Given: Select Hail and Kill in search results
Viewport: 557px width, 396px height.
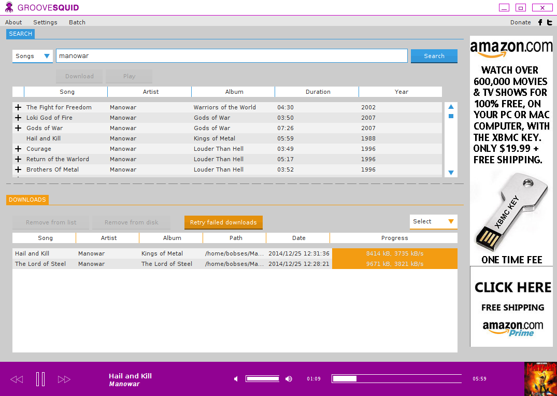Looking at the screenshot, I should point(227,138).
